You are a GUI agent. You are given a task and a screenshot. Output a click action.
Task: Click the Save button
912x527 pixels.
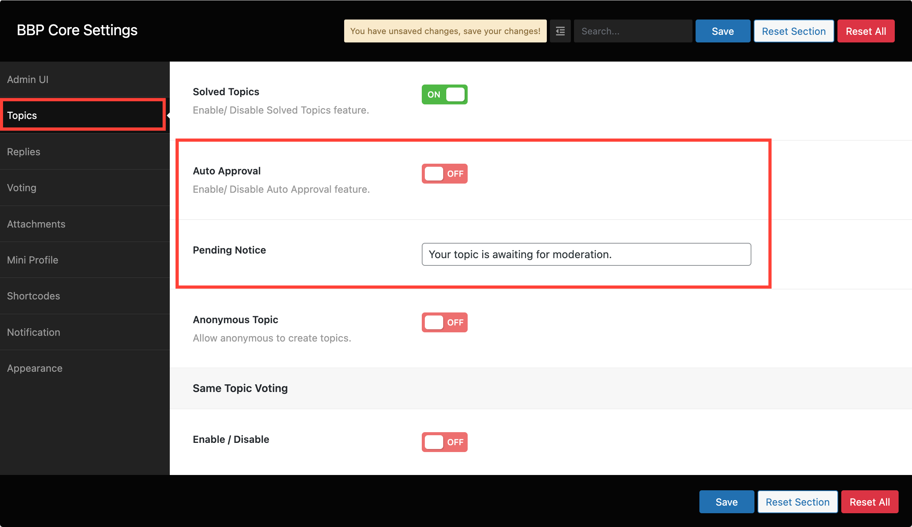(723, 31)
